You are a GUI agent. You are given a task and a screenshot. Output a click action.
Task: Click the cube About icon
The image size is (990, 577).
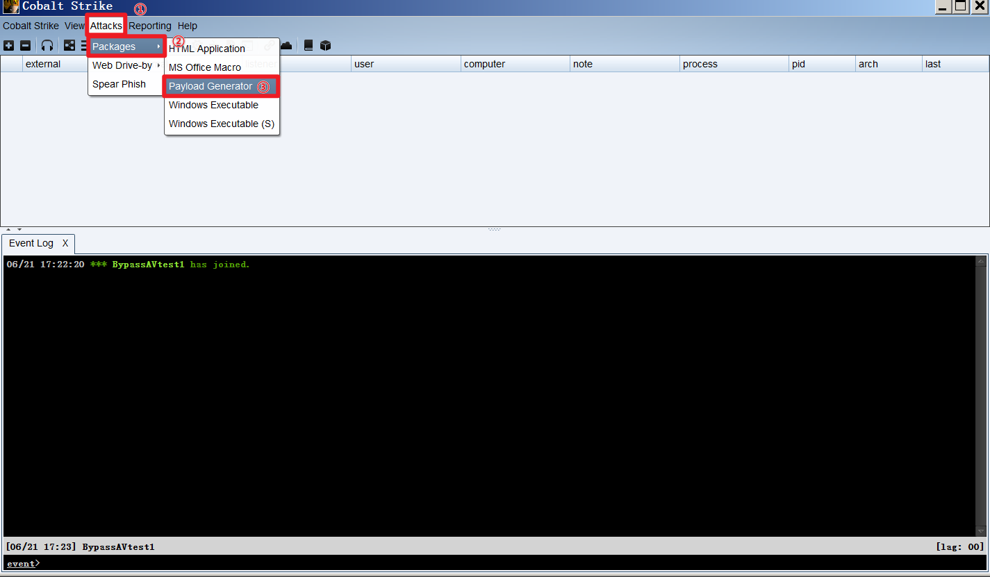(325, 46)
